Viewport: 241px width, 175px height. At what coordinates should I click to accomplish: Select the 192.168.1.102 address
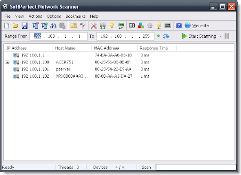[35, 76]
